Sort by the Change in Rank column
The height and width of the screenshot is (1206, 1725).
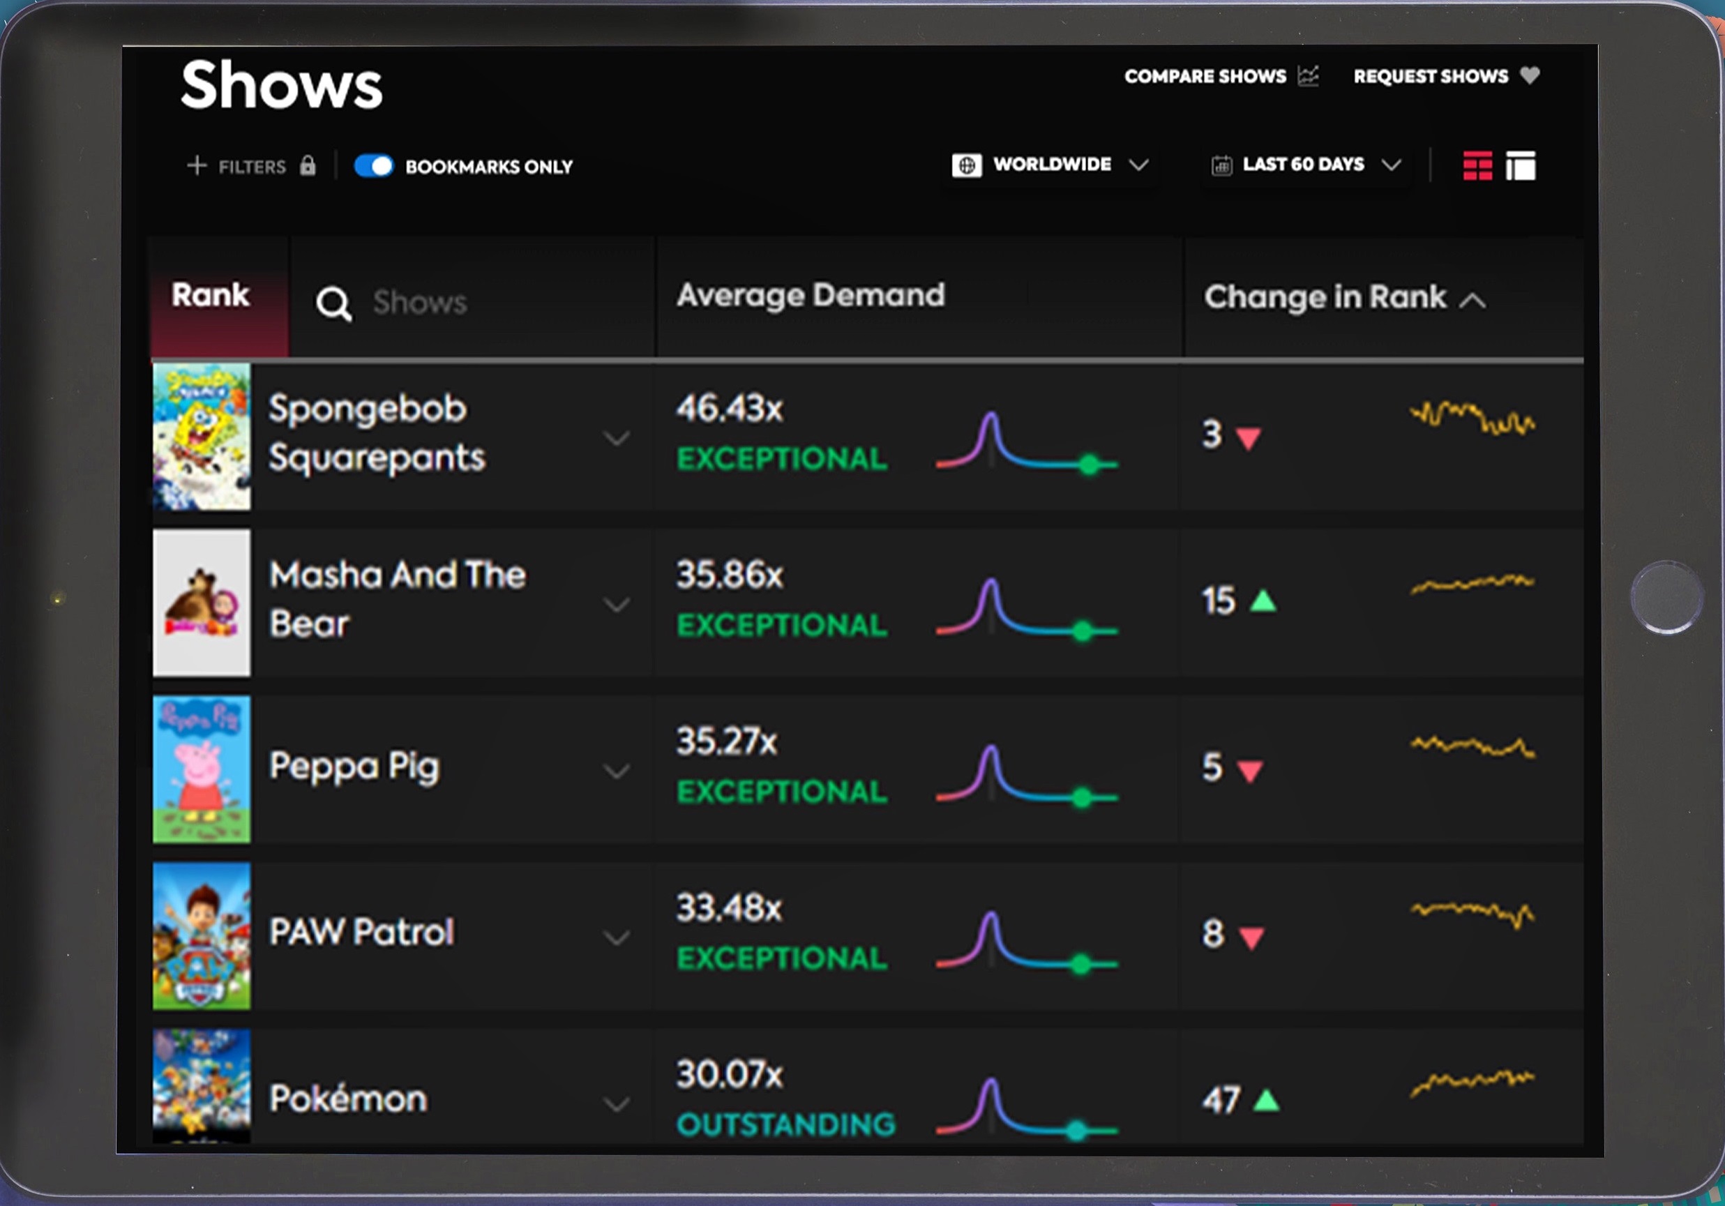click(x=1325, y=298)
